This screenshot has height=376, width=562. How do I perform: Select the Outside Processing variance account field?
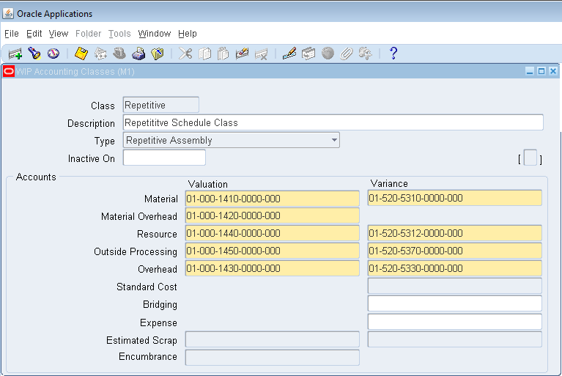pos(455,251)
